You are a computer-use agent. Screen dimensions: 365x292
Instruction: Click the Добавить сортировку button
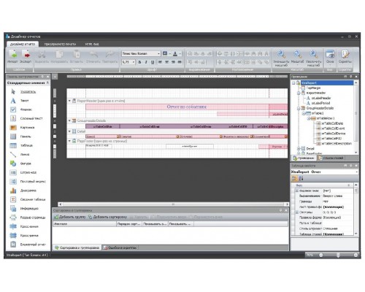tap(107, 217)
